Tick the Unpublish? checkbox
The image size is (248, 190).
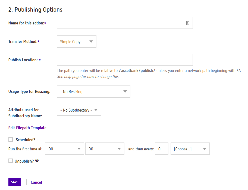(x=11, y=161)
